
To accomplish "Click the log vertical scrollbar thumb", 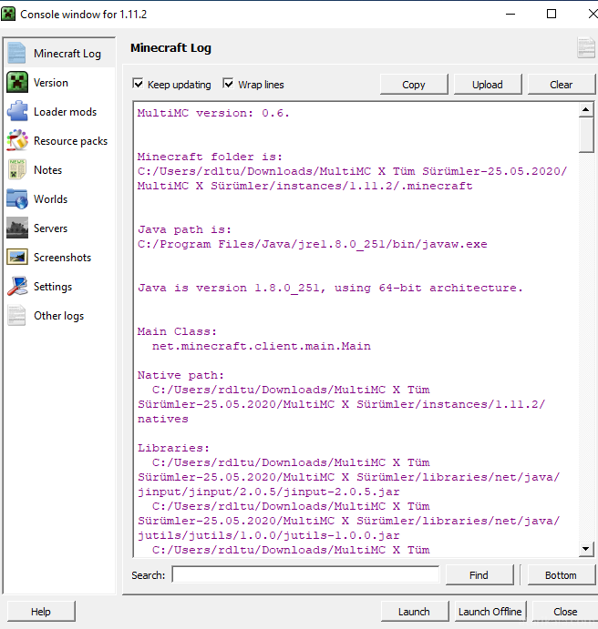I will click(586, 135).
